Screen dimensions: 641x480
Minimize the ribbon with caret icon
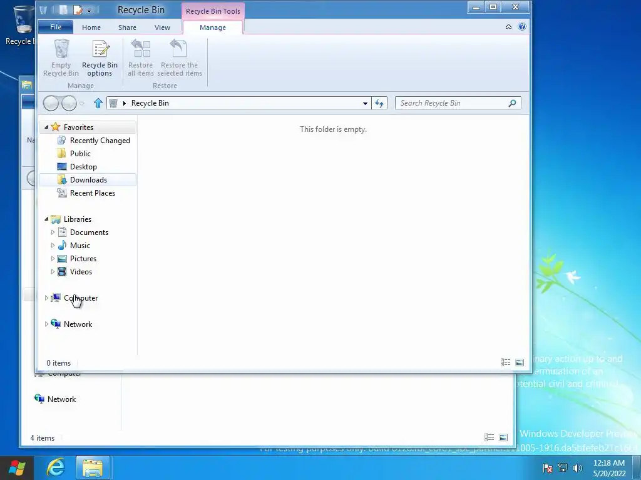(x=508, y=27)
